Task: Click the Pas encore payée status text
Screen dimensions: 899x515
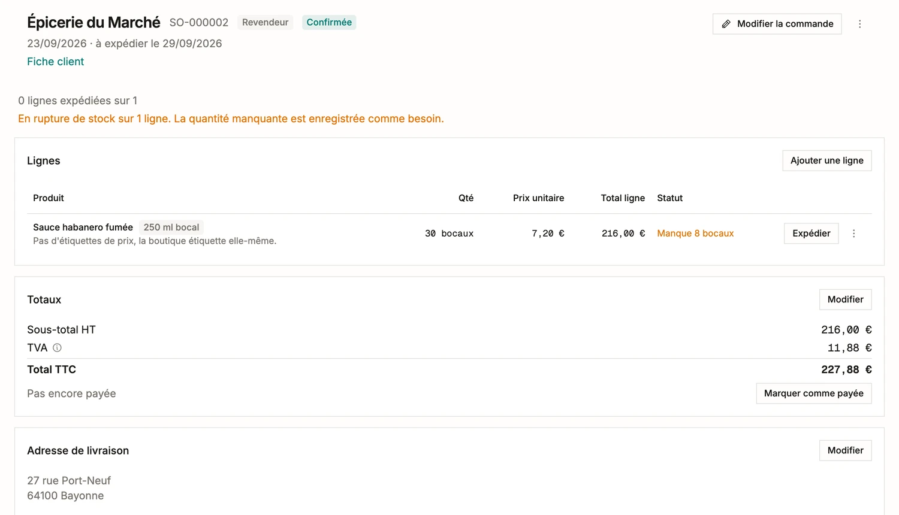Action: click(x=71, y=393)
